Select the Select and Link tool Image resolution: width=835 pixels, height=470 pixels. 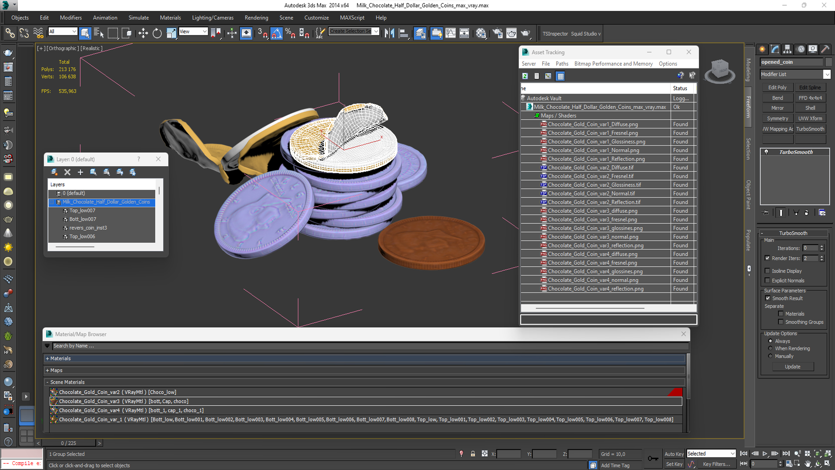[x=10, y=33]
